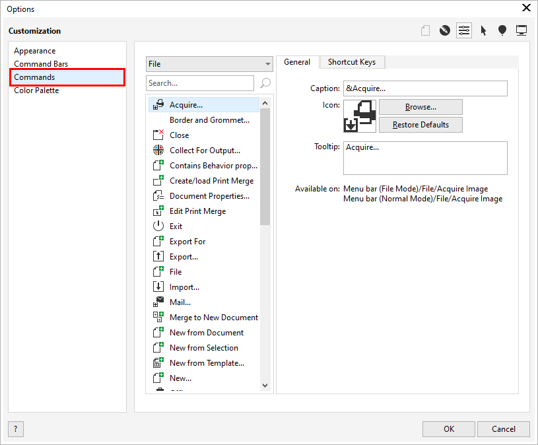538x445 pixels.
Task: Select the Collect For Output command
Action: [204, 151]
